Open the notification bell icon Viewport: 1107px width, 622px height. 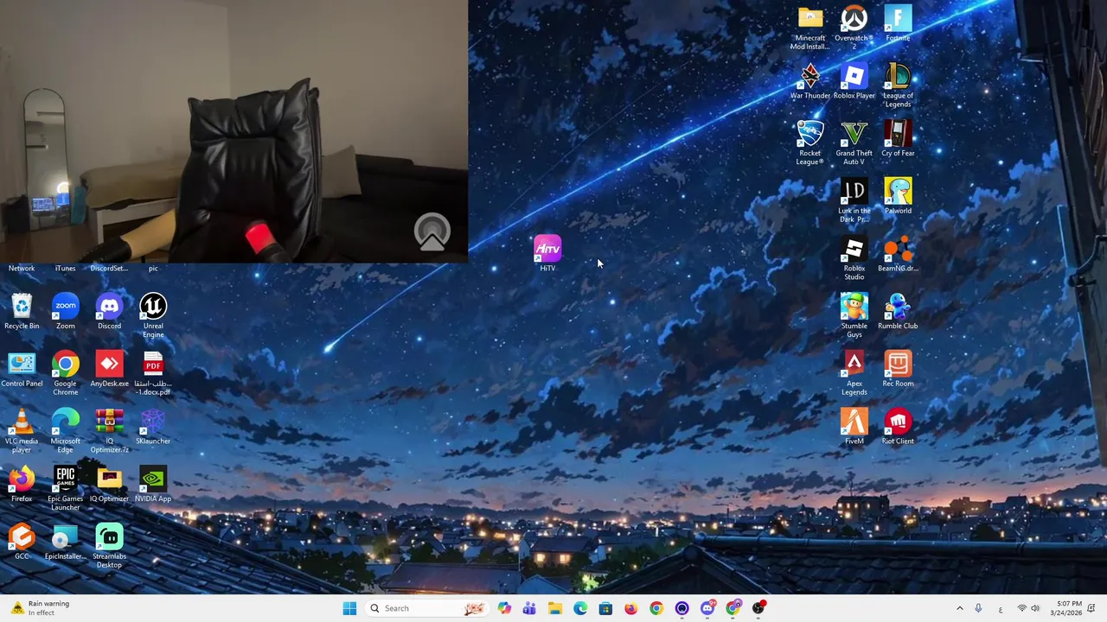pyautogui.click(x=1092, y=608)
